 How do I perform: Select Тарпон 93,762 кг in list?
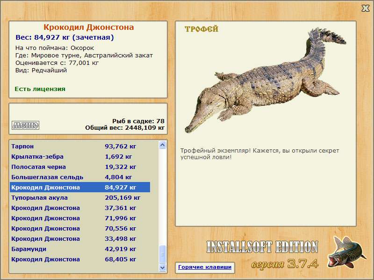pyautogui.click(x=79, y=147)
